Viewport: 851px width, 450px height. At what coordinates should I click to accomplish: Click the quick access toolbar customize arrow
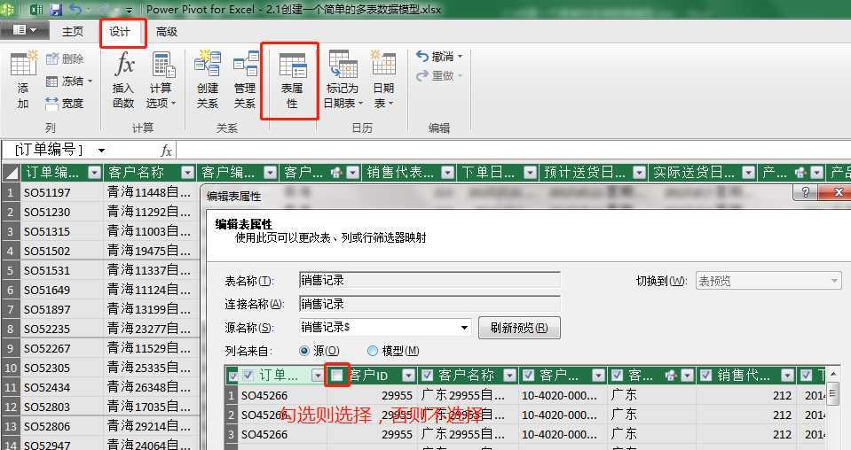(129, 10)
